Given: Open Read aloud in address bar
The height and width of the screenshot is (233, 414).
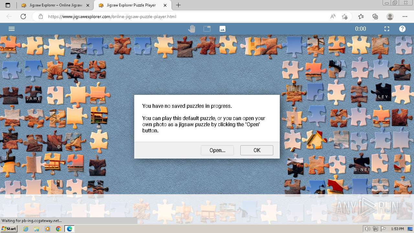Looking at the screenshot, I should (x=333, y=17).
